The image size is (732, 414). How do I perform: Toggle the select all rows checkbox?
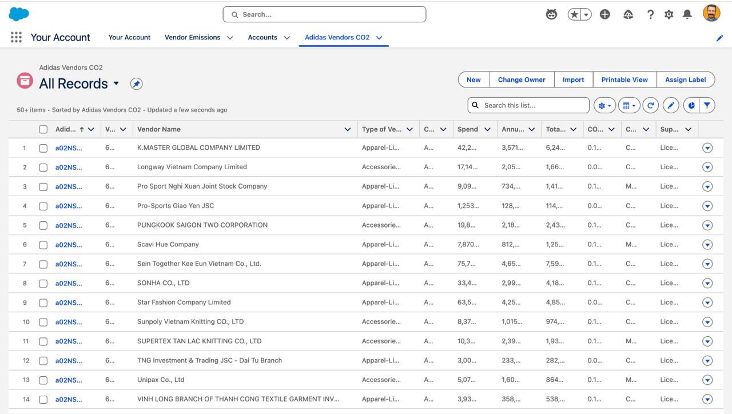(x=43, y=129)
